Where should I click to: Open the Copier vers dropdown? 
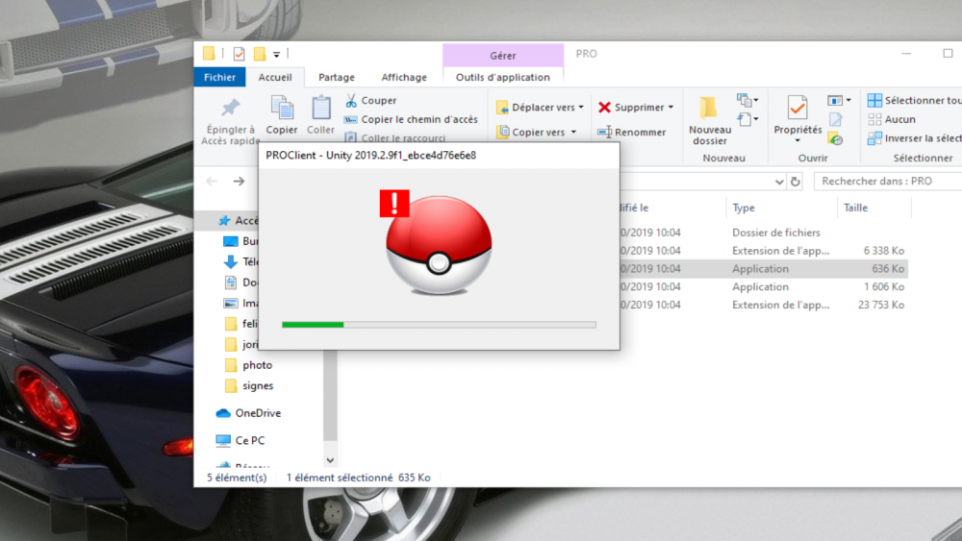point(573,133)
